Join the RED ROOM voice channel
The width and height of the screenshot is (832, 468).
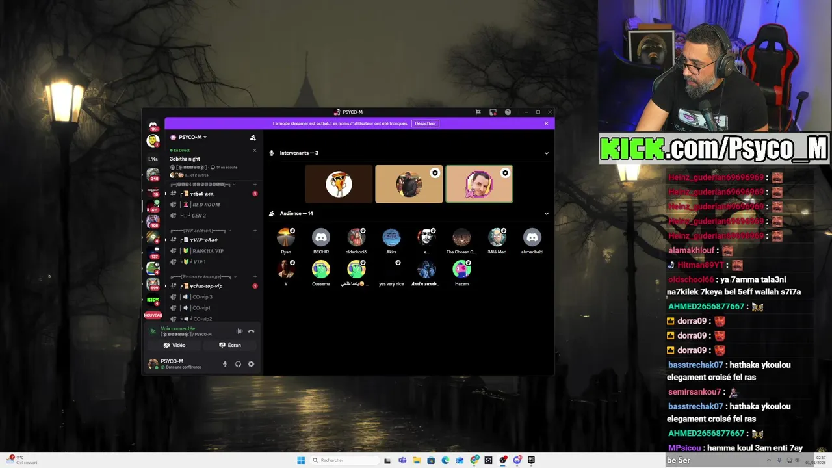pos(213,205)
